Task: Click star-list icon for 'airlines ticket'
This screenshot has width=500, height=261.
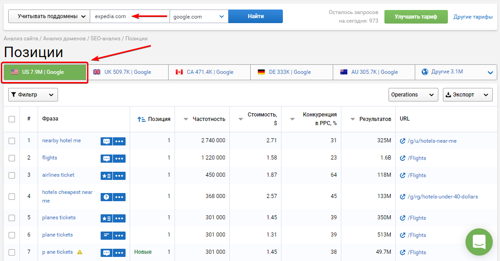Action: pyautogui.click(x=107, y=176)
